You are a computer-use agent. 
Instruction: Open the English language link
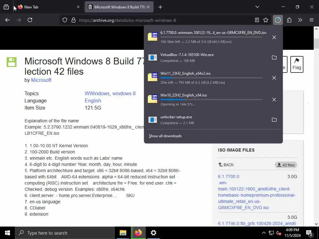pyautogui.click(x=93, y=101)
